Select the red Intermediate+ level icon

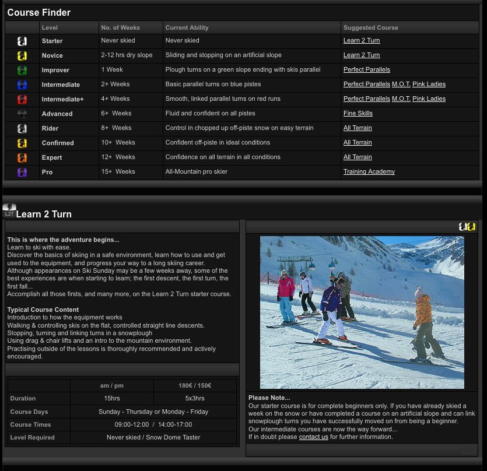22,99
